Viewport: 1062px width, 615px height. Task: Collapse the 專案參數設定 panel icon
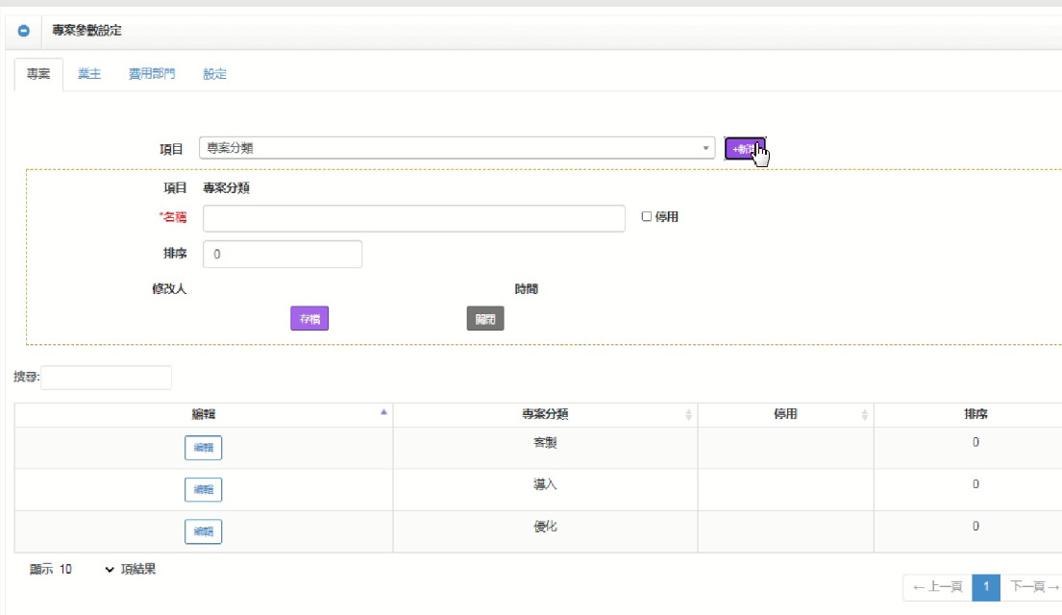tap(24, 31)
